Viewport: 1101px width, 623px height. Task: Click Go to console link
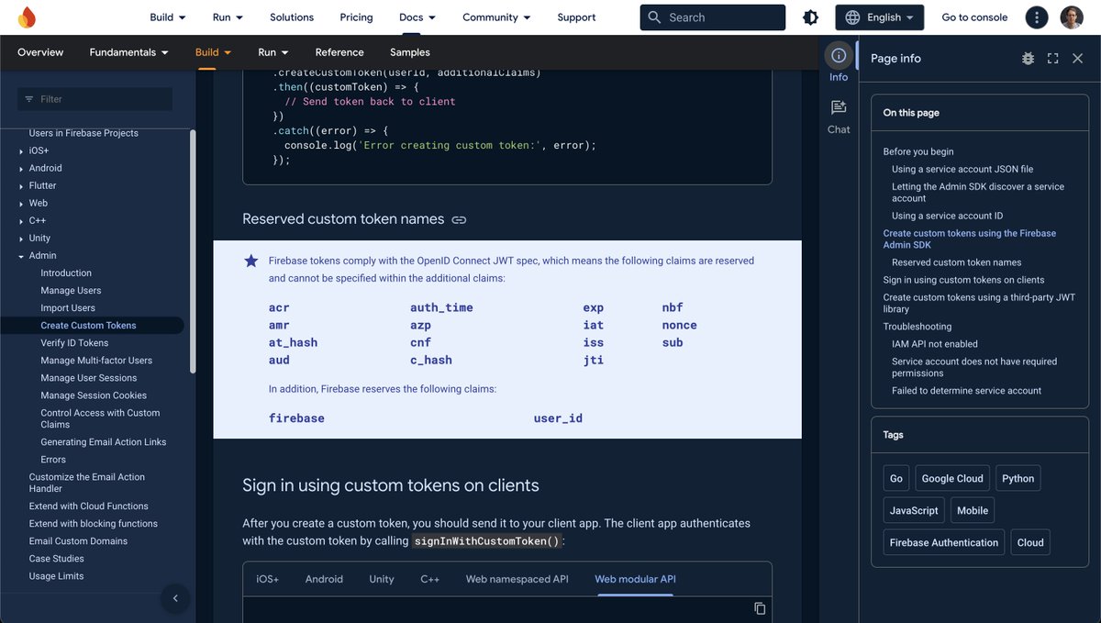click(x=974, y=17)
